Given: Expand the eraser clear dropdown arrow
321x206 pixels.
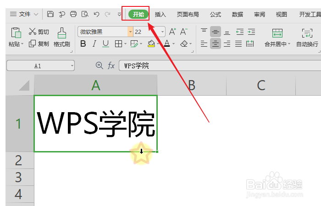Looking at the screenshot, I should pyautogui.click(x=191, y=44).
